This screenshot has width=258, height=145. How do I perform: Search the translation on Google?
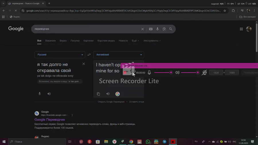[x=118, y=94]
